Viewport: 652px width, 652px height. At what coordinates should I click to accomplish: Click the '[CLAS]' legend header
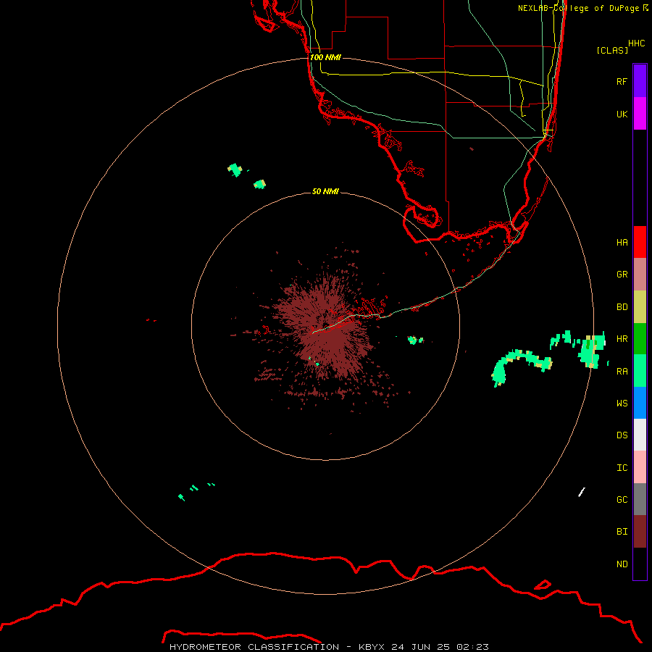coord(612,50)
